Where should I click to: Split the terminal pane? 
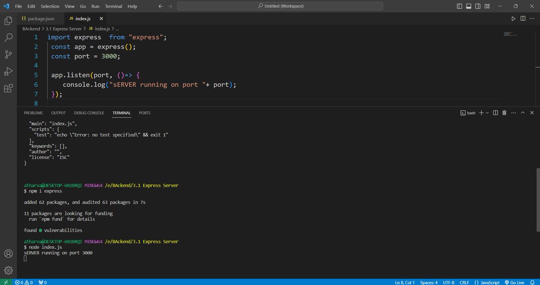point(495,113)
